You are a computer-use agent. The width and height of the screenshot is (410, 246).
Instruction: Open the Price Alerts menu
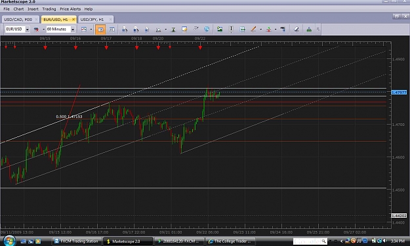pyautogui.click(x=70, y=9)
